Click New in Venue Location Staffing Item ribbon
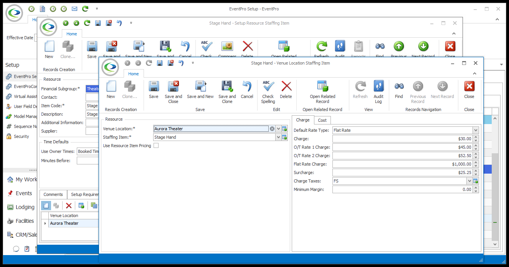Image resolution: width=509 pixels, height=267 pixels. point(111,90)
